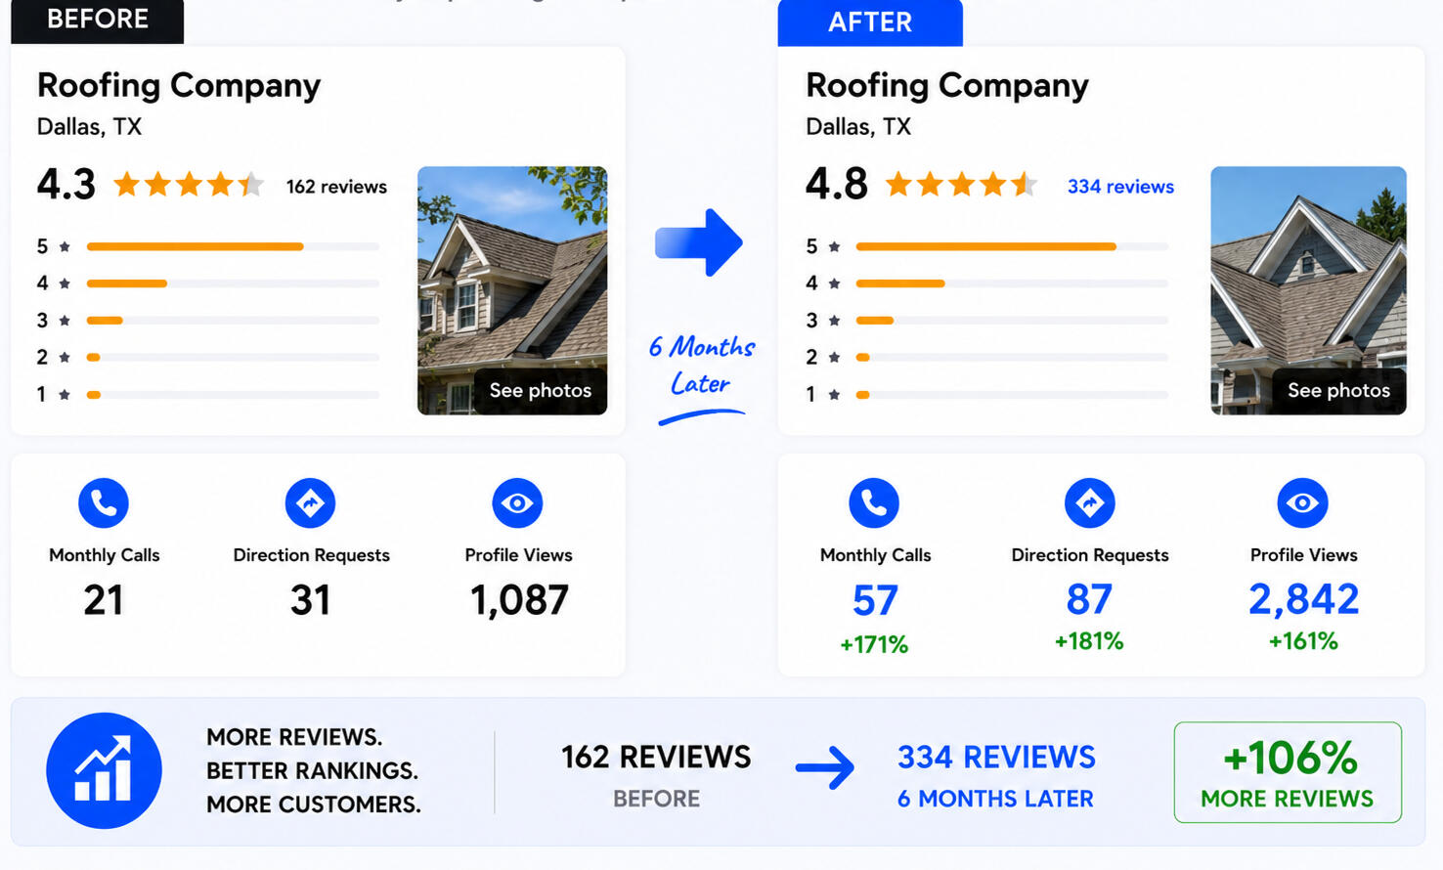The height and width of the screenshot is (870, 1443).
Task: Click the +106% MORE REVIEWS badge
Action: tap(1288, 772)
